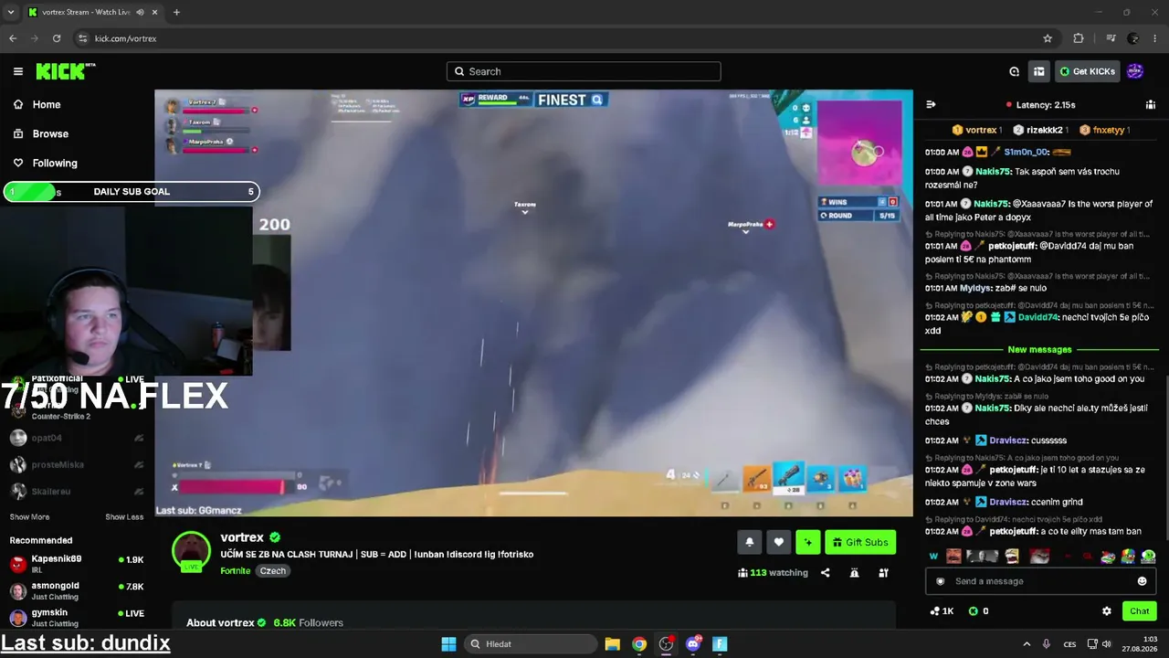Open recommended channel Kapesnik69
The width and height of the screenshot is (1169, 658).
pos(77,563)
